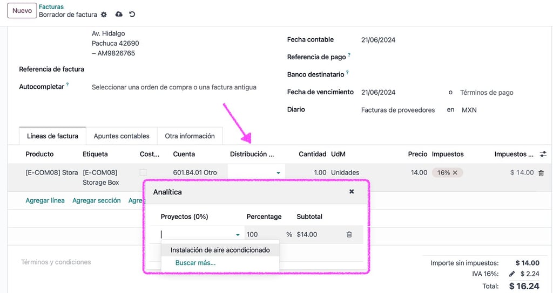
Task: Edit the Percentage field showing 100
Action: point(265,234)
